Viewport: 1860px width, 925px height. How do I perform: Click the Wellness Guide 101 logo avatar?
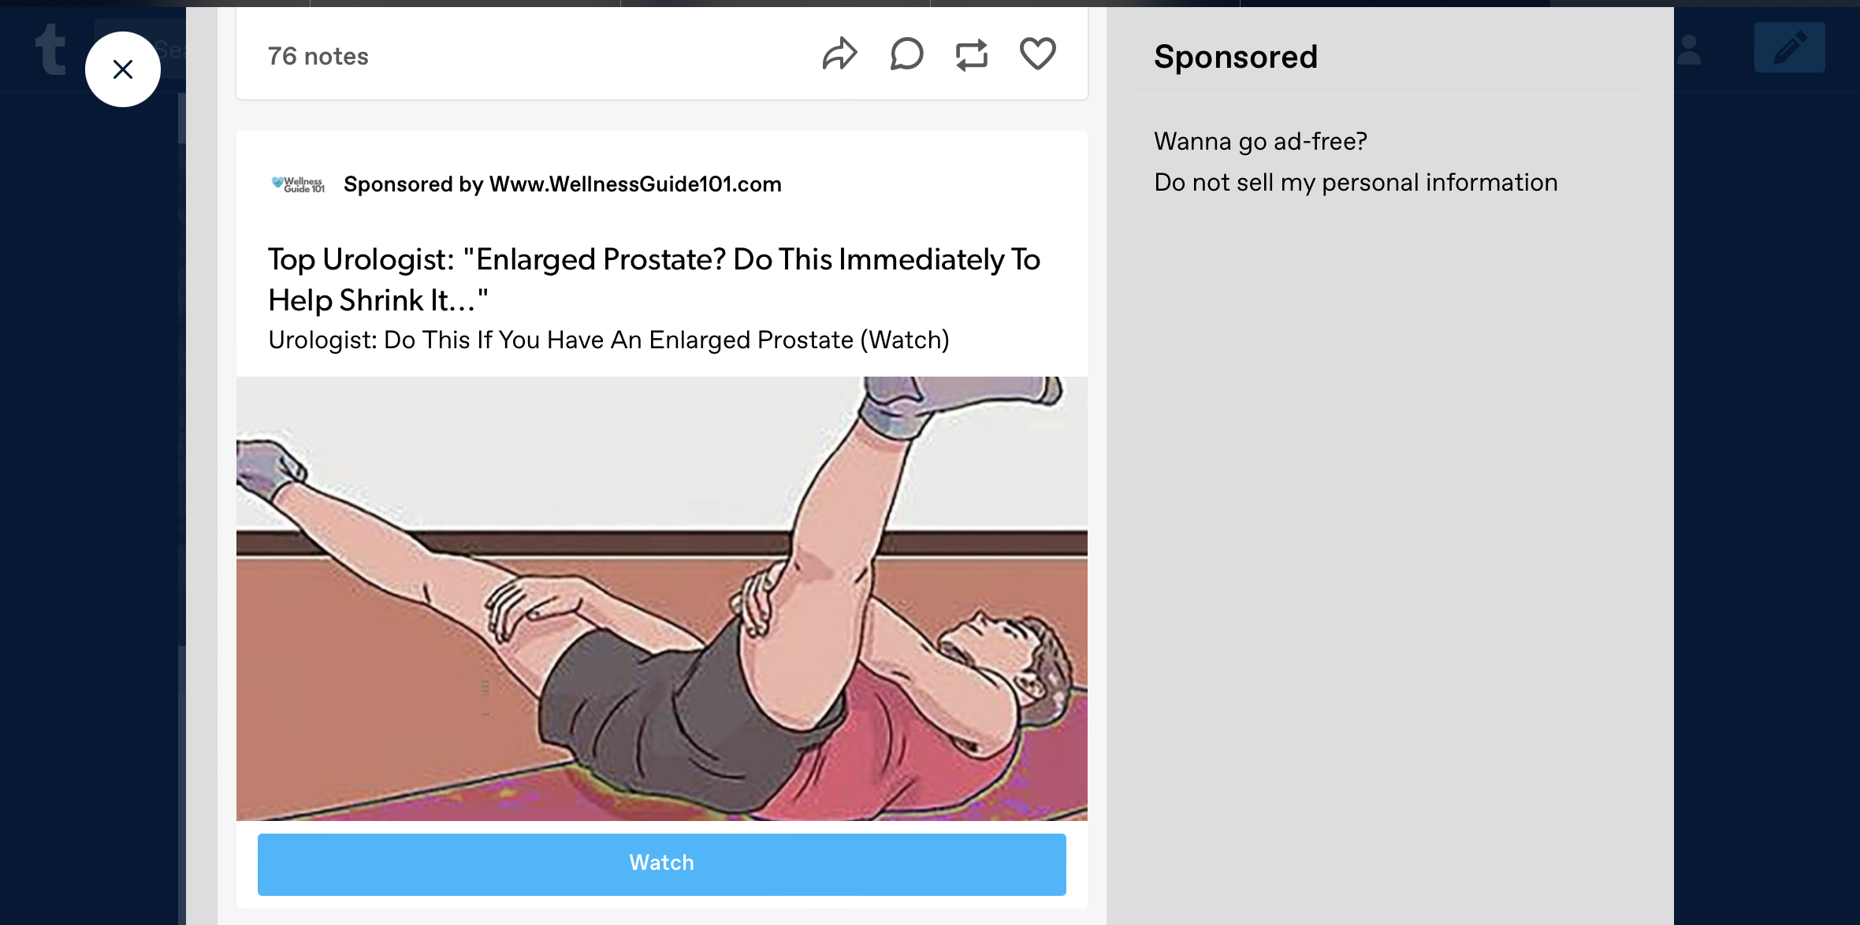coord(298,184)
